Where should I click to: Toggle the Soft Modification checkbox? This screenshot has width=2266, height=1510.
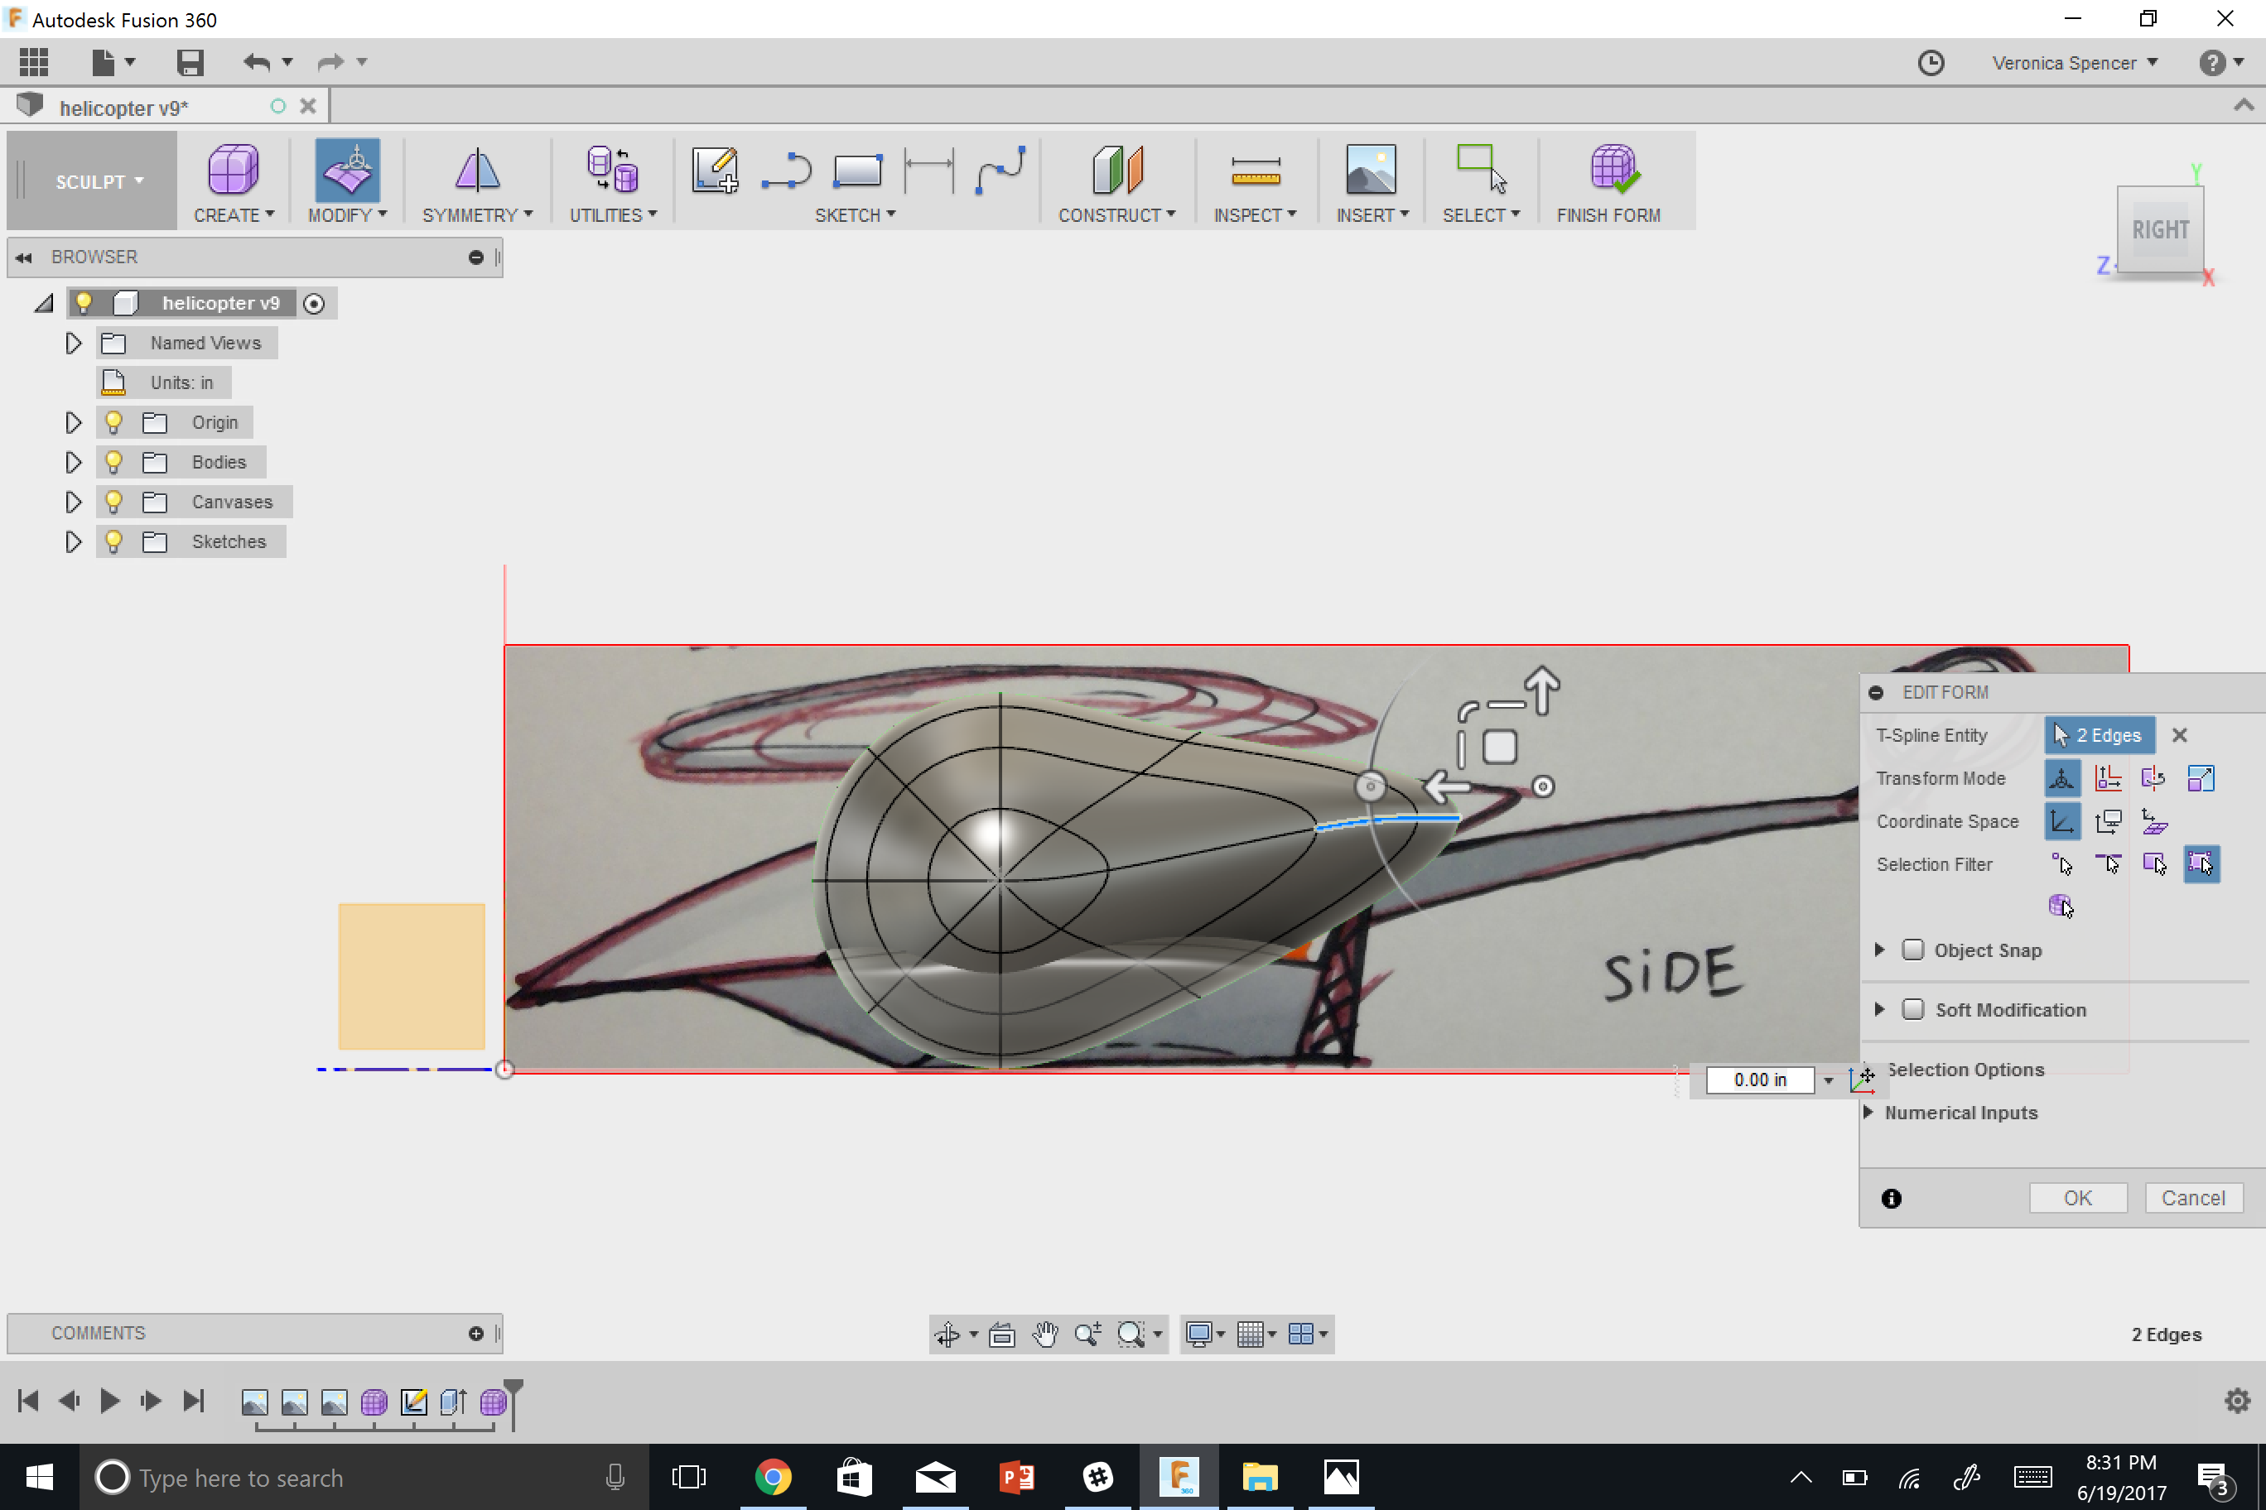click(x=1914, y=1007)
